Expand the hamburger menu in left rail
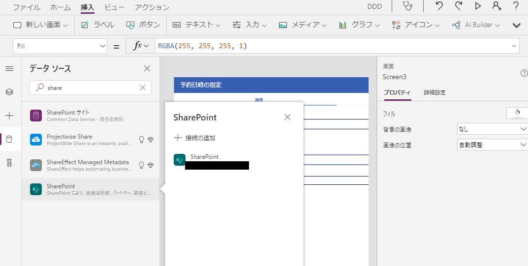528x266 pixels. coord(9,69)
